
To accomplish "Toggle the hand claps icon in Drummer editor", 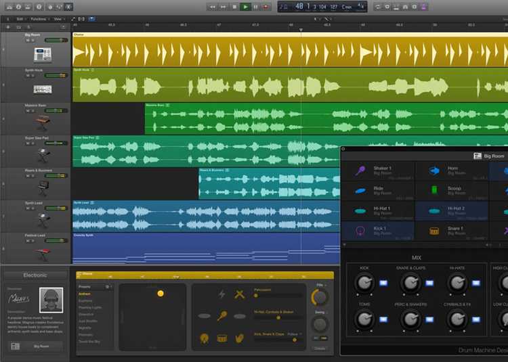I will pos(239,338).
